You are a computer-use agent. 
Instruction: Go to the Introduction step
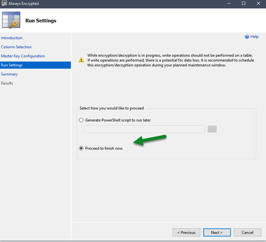click(x=12, y=38)
